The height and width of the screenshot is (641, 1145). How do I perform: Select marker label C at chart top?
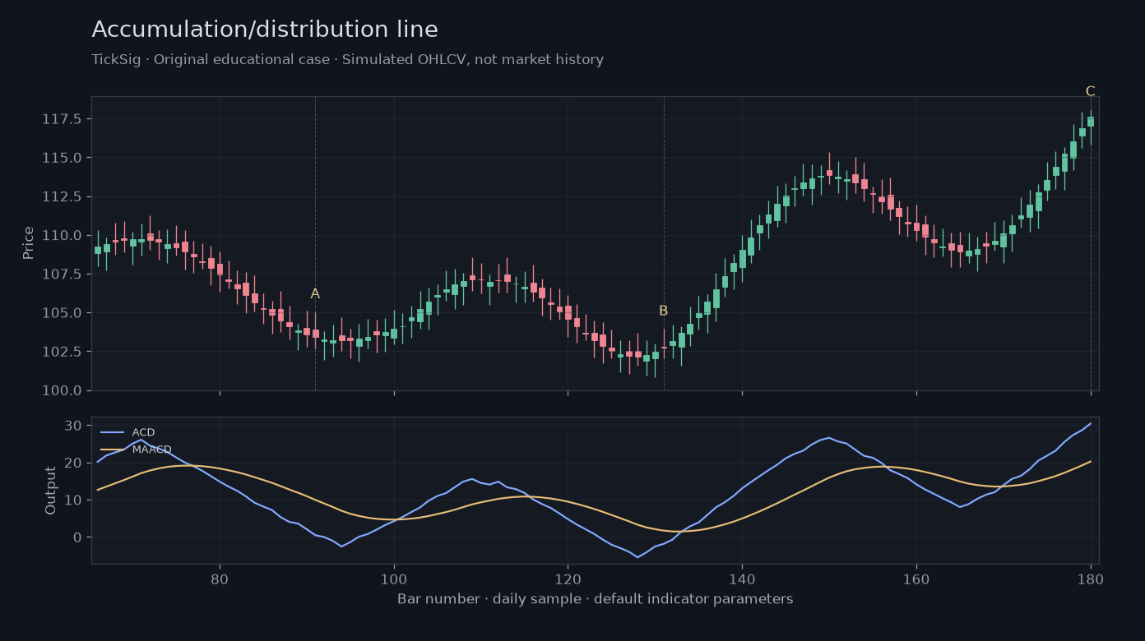click(1090, 91)
